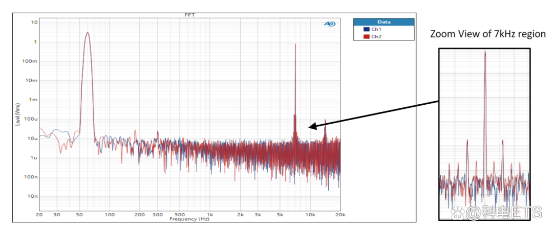Click the AP logo on the graph
553x232 pixels.
click(330, 24)
